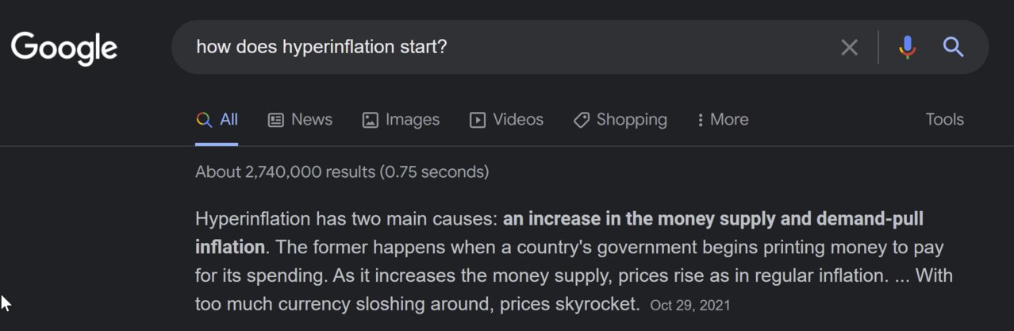Select the newspaper icon beside News

(x=276, y=120)
